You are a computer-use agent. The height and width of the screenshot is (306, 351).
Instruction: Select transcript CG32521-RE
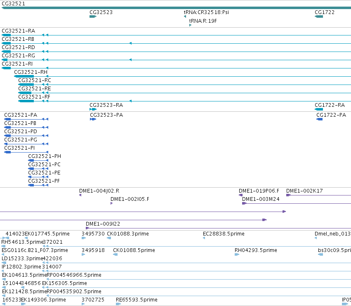(x=35, y=88)
